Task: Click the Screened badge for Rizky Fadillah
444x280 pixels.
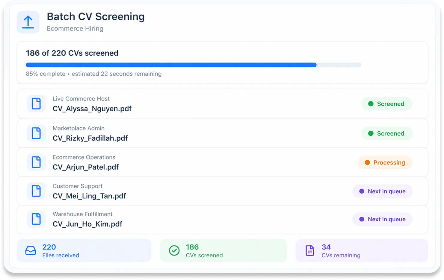Action: point(387,133)
